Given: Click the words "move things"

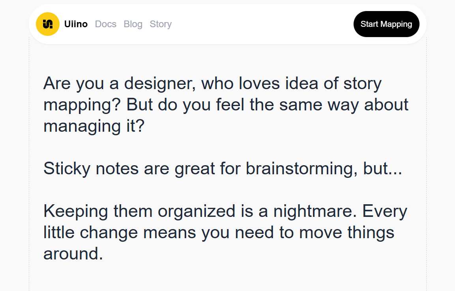Looking at the screenshot, I should pyautogui.click(x=346, y=233).
